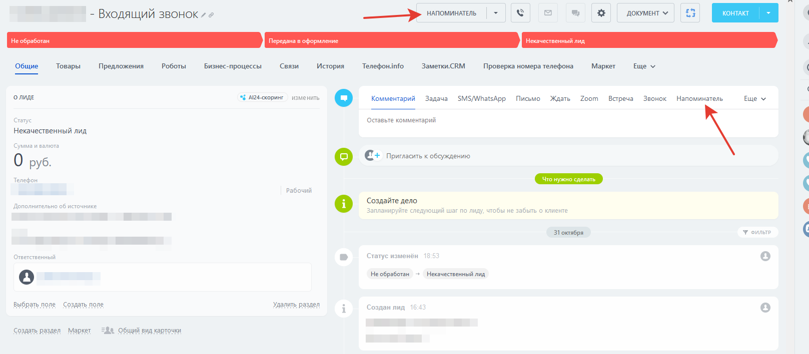809x354 pixels.
Task: Click the Некачественный лид stage
Action: (649, 40)
